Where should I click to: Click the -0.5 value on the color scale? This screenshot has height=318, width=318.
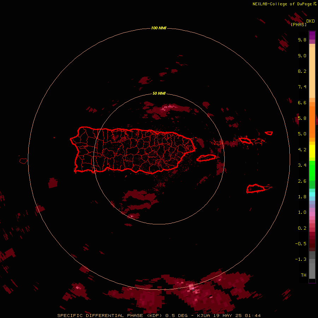tap(301, 244)
